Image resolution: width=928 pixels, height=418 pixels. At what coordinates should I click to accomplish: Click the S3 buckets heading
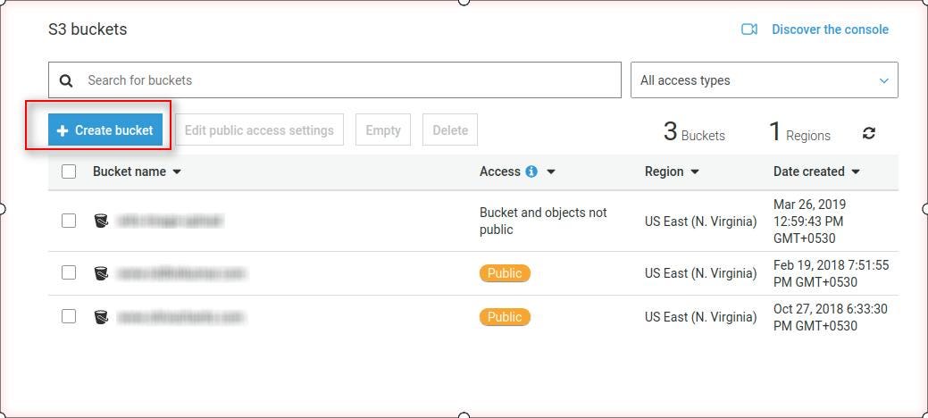[x=88, y=29]
